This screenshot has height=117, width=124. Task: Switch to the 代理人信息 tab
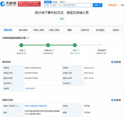point(54,30)
